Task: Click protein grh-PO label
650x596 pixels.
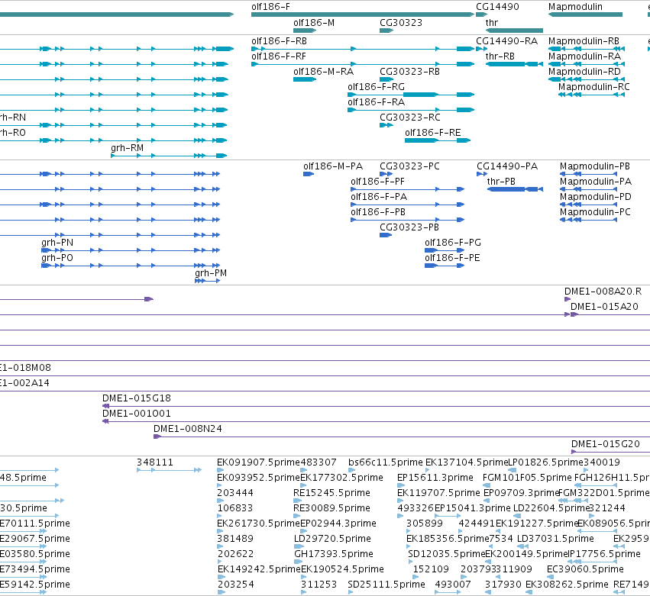Action: point(57,259)
